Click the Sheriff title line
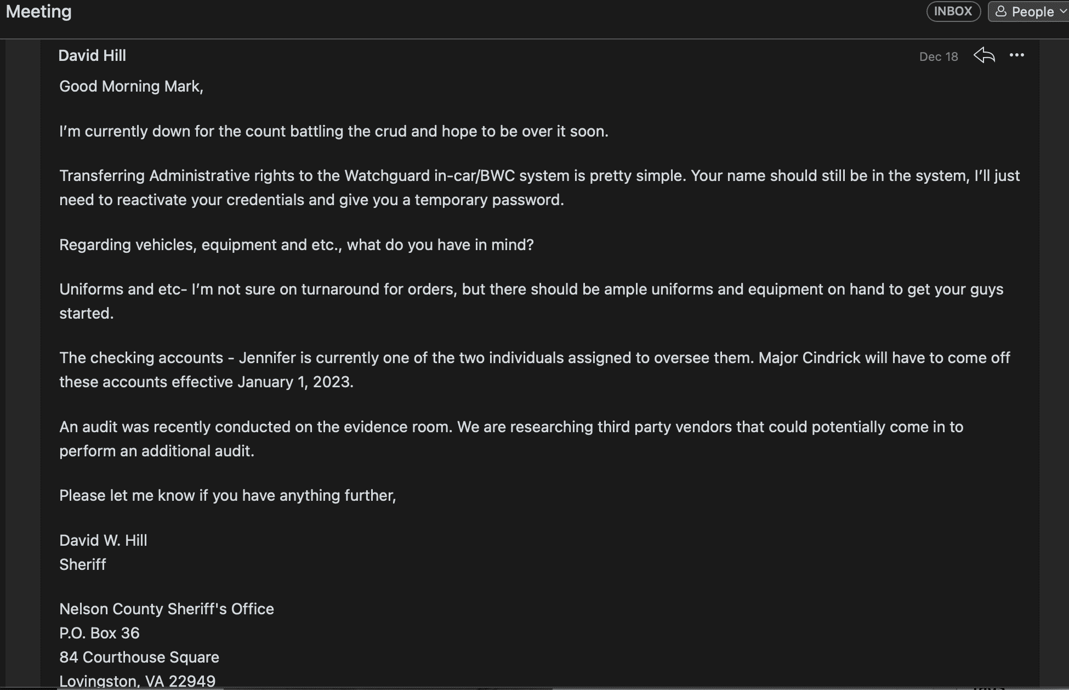 pyautogui.click(x=83, y=564)
